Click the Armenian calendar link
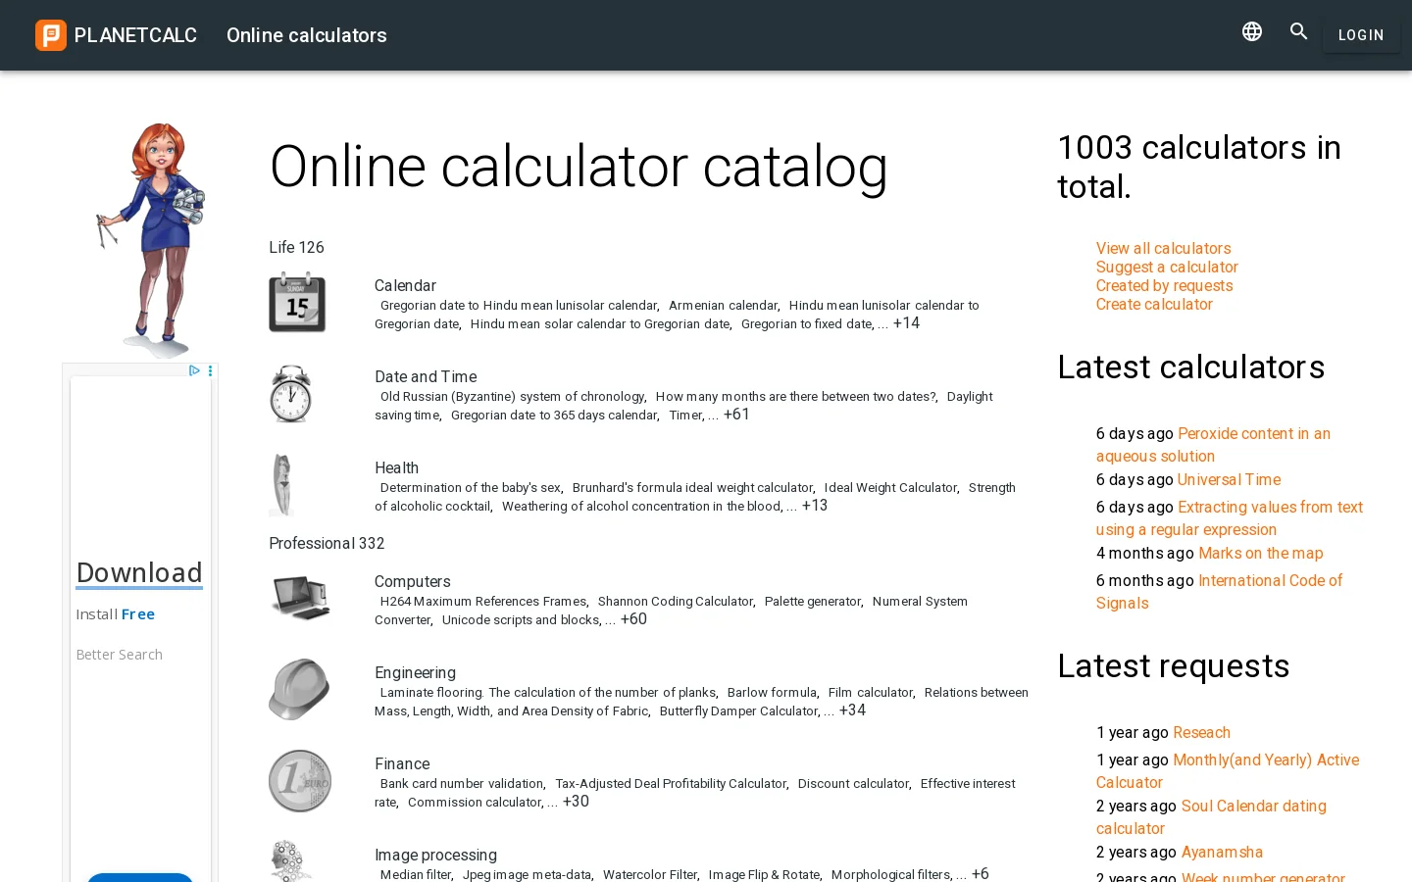1412x882 pixels. point(723,306)
